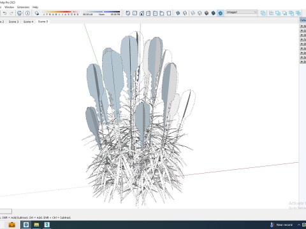Switch to Front view house icon
306x229 pixels.
point(142,13)
